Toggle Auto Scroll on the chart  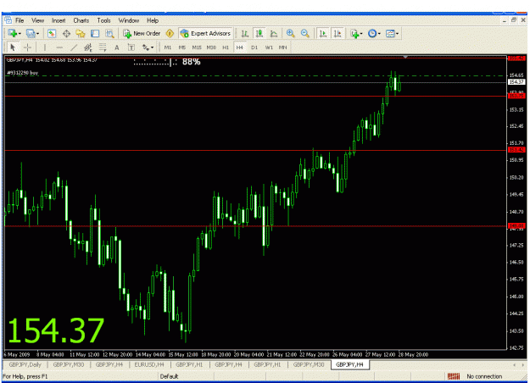tap(323, 33)
